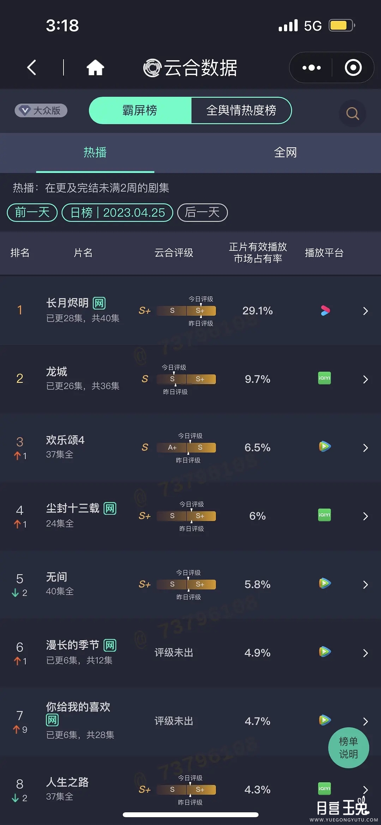Click the 云合评级 rating bar for 龙城

click(x=186, y=379)
